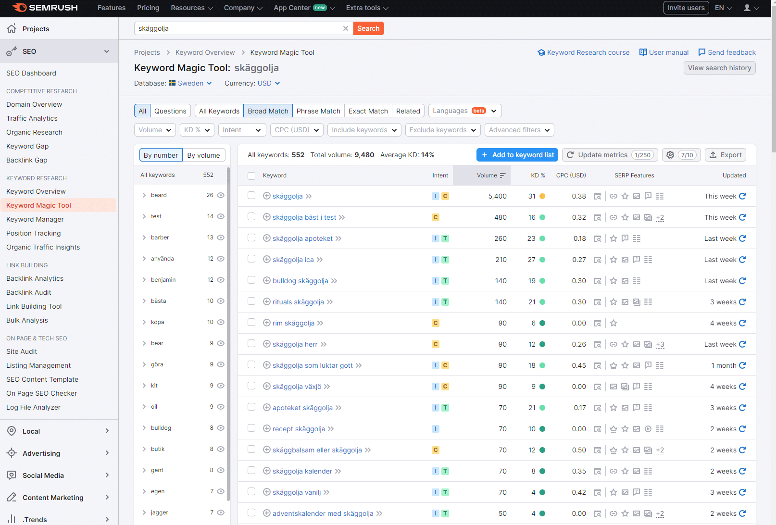Toggle eye icon for barber group
Viewport: 776px width, 525px height.
click(x=221, y=237)
